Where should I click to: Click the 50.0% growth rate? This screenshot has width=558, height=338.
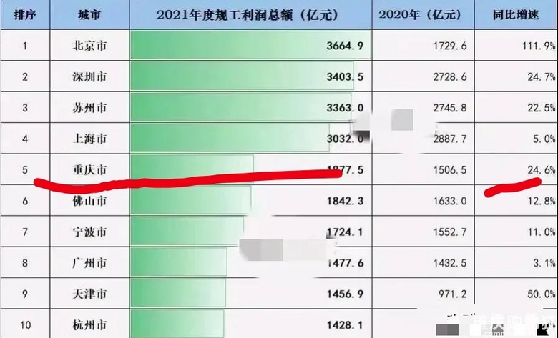(542, 294)
